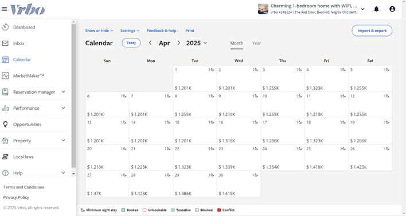Open the 2025 year dropdown
This screenshot has height=216, width=406.
point(197,43)
